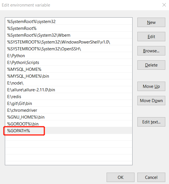
Task: Select the E:\redis entry
Action: point(69,96)
